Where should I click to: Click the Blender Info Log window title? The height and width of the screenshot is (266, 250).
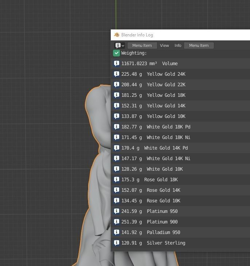137,35
